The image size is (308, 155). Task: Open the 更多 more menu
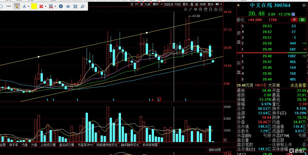point(211,4)
